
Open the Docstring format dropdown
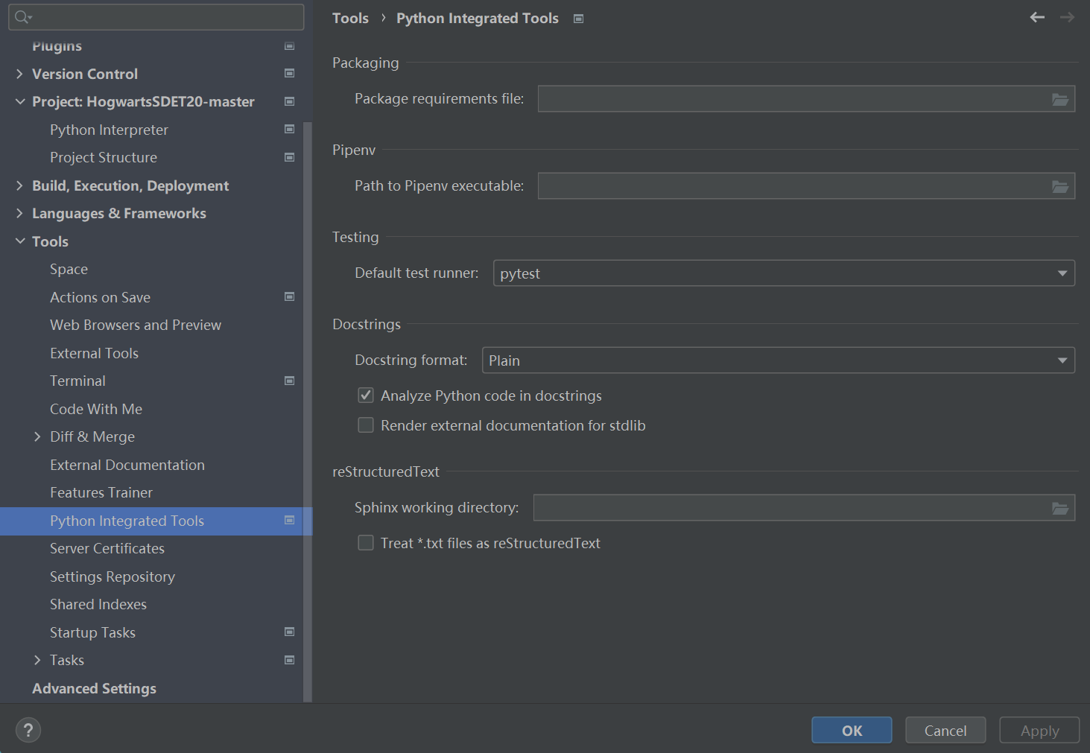pos(779,360)
